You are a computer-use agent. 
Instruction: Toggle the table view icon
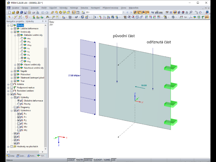click(x=78, y=13)
